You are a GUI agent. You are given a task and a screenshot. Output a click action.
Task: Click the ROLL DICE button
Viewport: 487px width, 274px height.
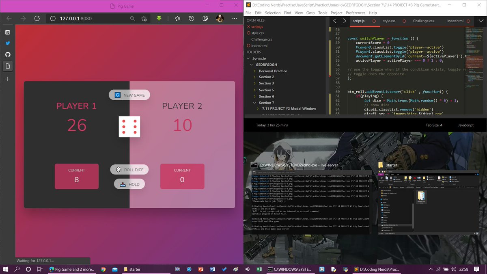coord(129,169)
